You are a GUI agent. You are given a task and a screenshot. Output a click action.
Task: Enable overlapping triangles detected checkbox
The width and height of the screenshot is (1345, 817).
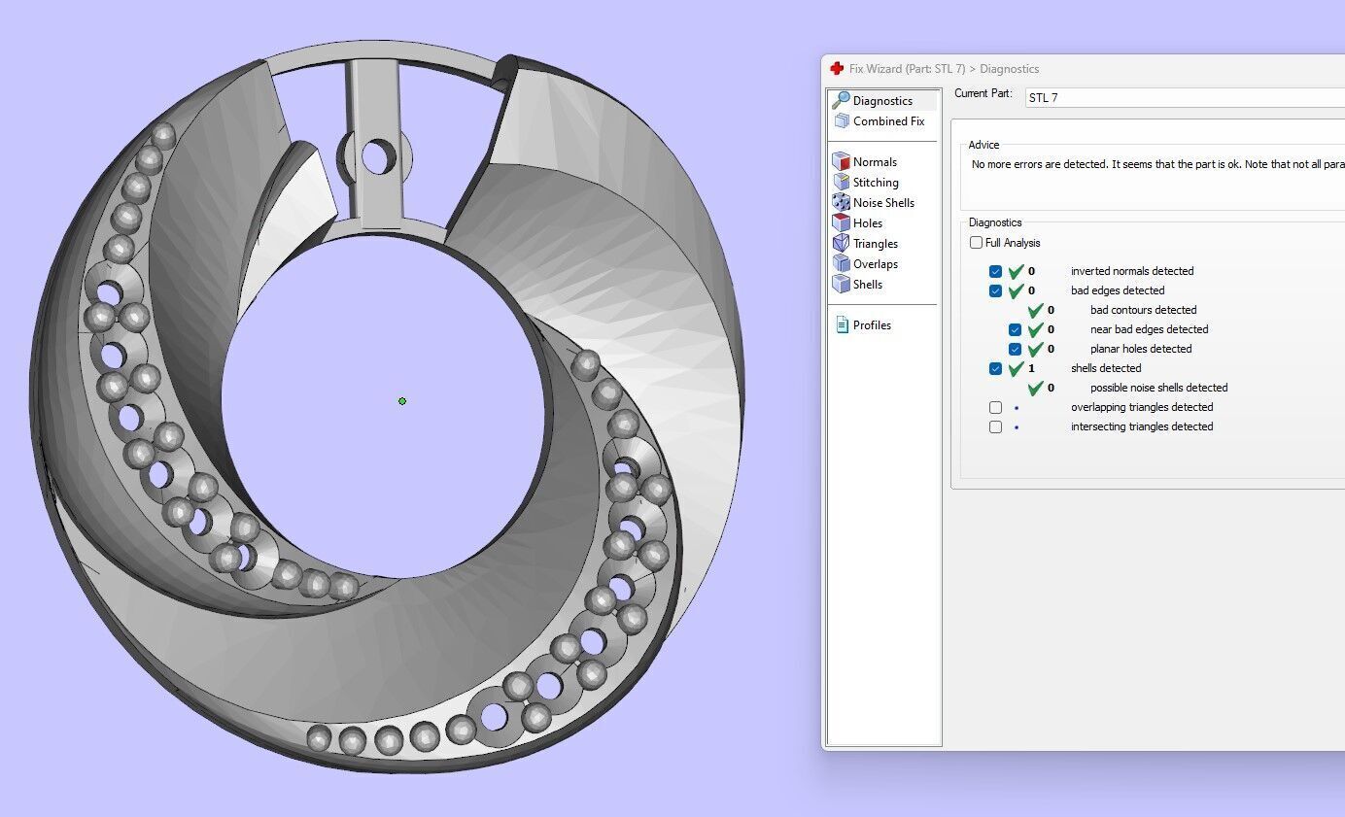(x=995, y=408)
